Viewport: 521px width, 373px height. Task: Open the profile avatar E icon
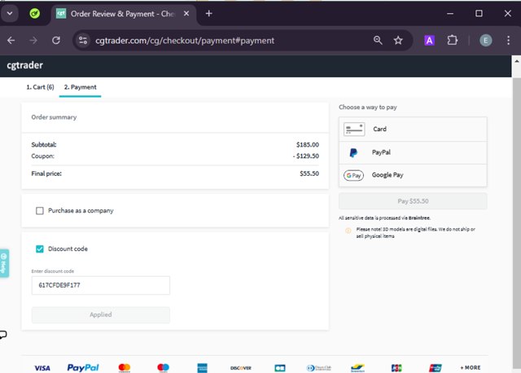coord(486,40)
